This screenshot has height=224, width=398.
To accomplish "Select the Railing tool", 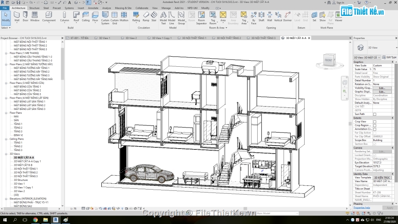I will pyautogui.click(x=136, y=17).
